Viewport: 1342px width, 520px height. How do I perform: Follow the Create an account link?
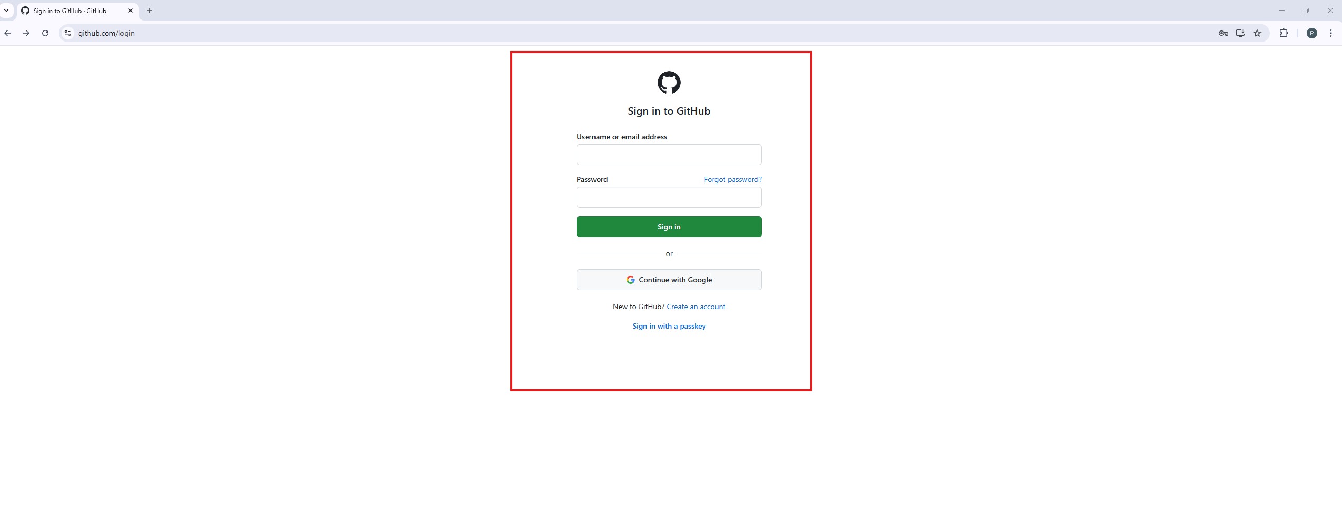coord(695,307)
